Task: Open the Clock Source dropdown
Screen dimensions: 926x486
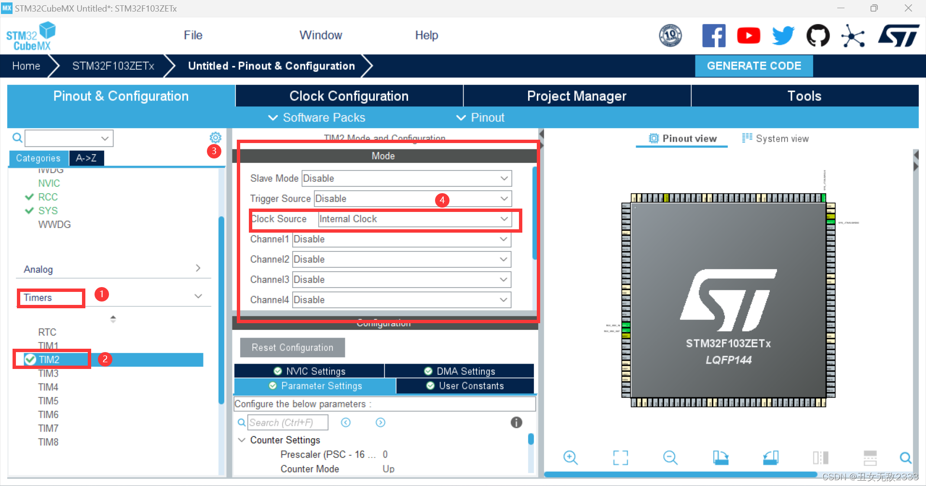Action: [x=415, y=219]
